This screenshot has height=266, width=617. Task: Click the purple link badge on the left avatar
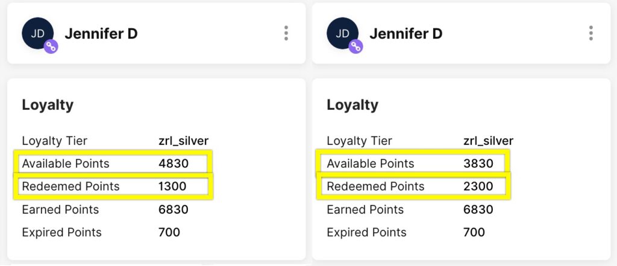[51, 46]
